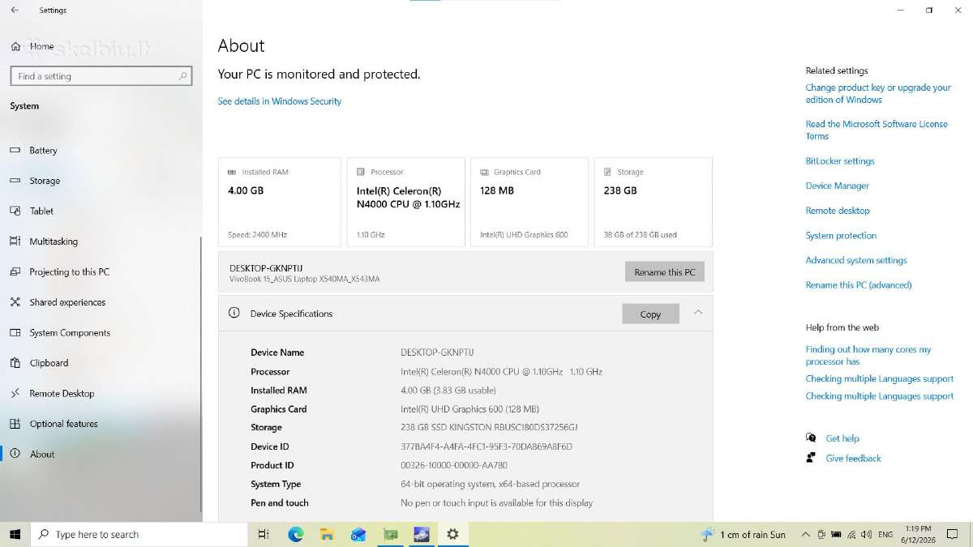Click the search magnifier in Find a setting
The height and width of the screenshot is (547, 973).
[183, 76]
